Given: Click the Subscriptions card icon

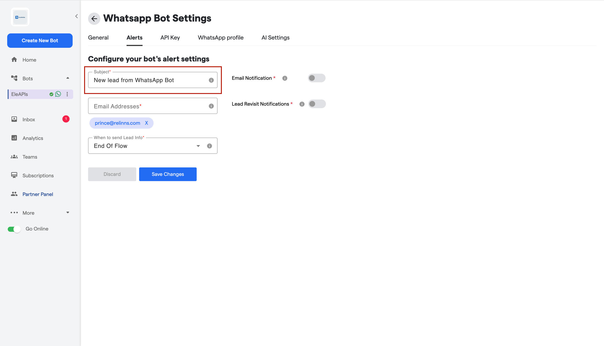Looking at the screenshot, I should point(14,175).
